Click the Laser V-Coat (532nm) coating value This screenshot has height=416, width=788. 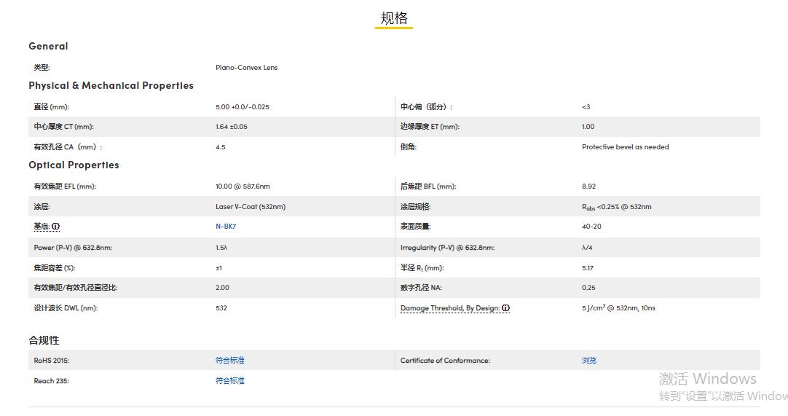[251, 207]
